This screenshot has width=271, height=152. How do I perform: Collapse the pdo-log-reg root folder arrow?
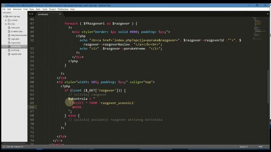click(4, 16)
